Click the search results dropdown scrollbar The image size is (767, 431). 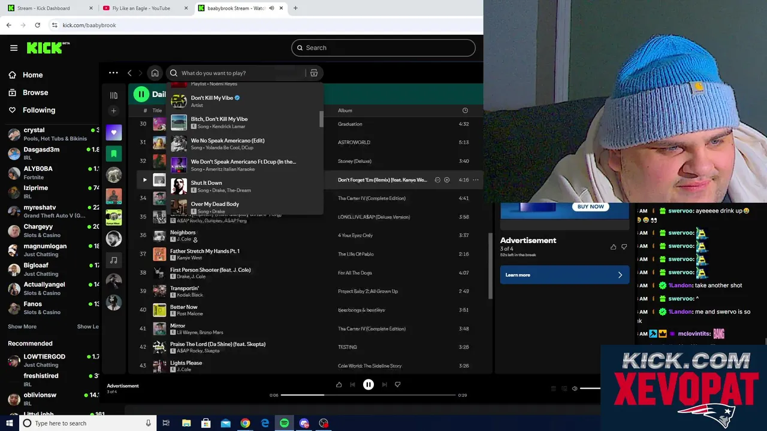[321, 119]
